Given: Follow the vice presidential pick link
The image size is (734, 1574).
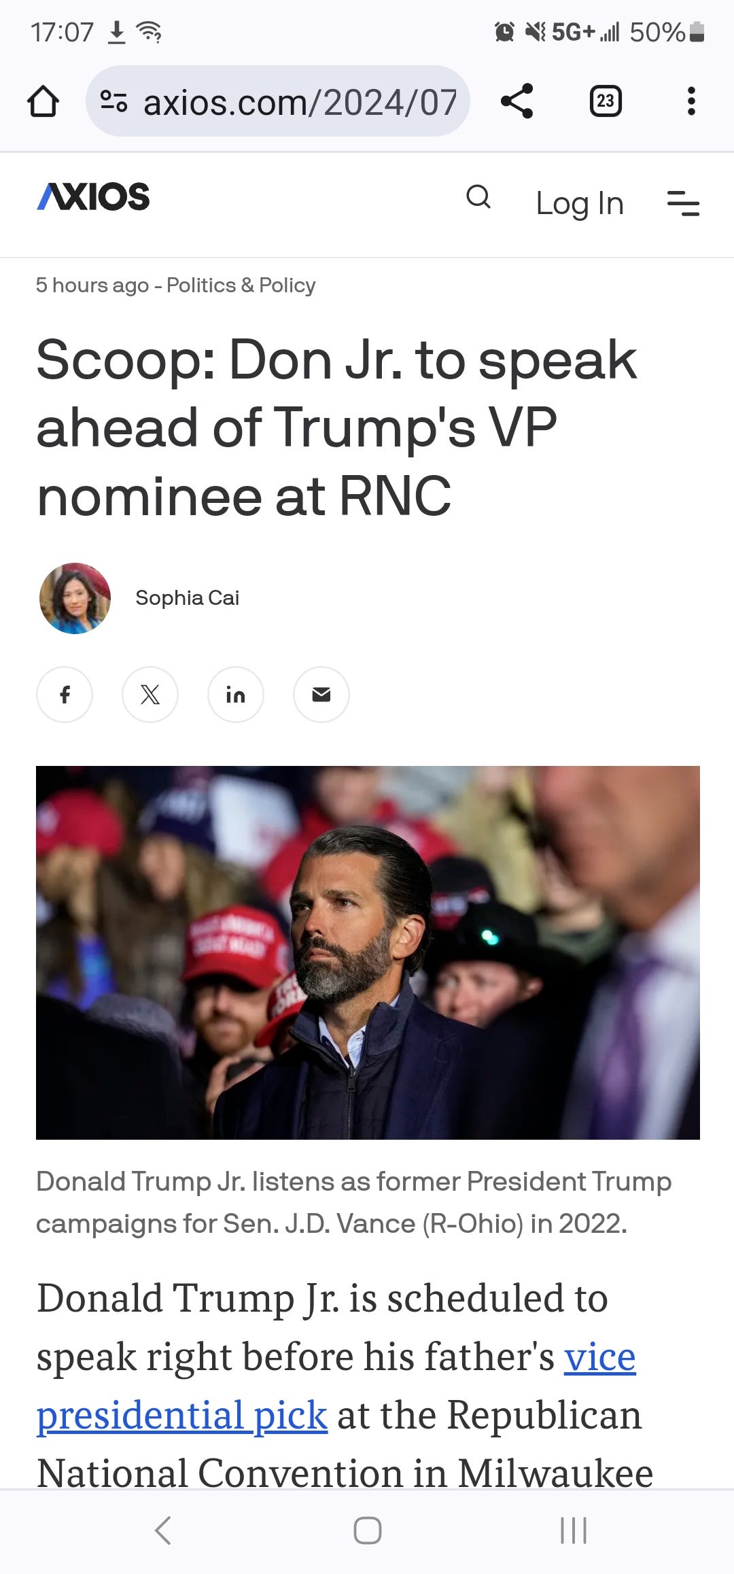Looking at the screenshot, I should (336, 1386).
